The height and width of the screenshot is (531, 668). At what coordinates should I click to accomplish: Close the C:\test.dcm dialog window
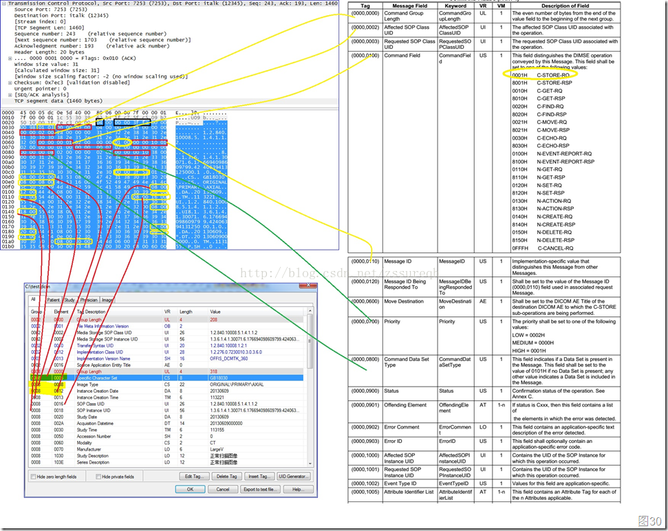(307, 285)
